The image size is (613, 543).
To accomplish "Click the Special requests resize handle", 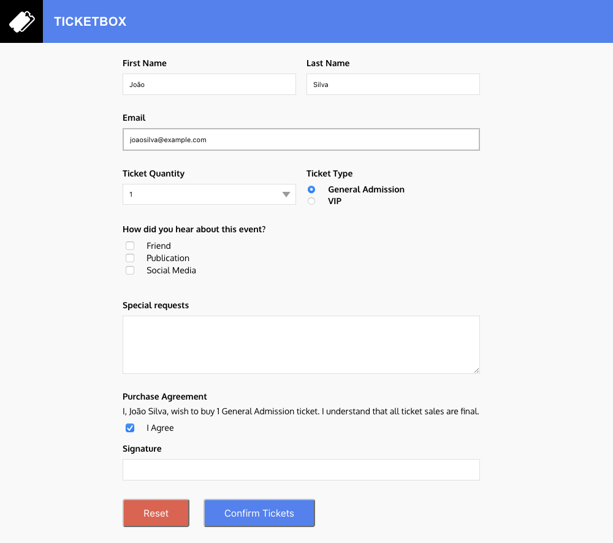I will coord(476,370).
